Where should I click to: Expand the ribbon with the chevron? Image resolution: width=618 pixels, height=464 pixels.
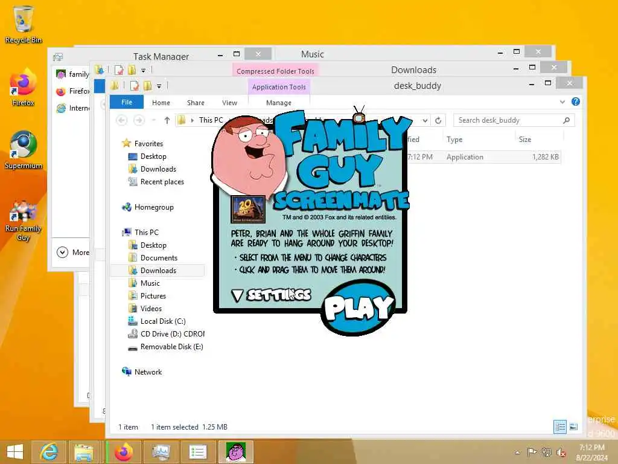point(562,101)
